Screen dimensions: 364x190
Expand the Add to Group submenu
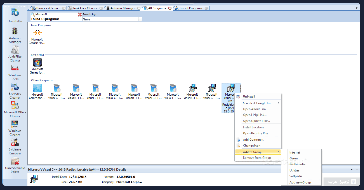pyautogui.click(x=258, y=152)
